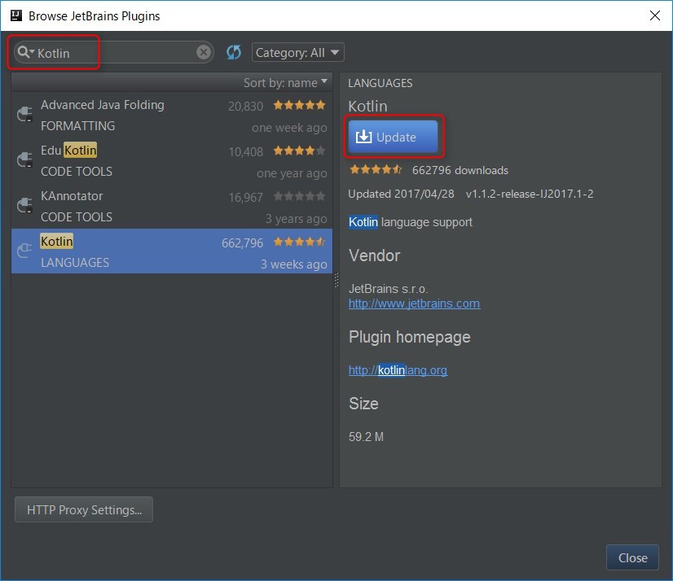Click FORMATTING category label
This screenshot has height=581, width=673.
point(77,125)
